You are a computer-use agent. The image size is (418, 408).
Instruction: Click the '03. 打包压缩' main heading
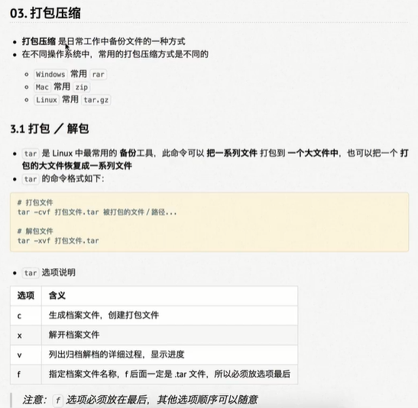(x=45, y=13)
